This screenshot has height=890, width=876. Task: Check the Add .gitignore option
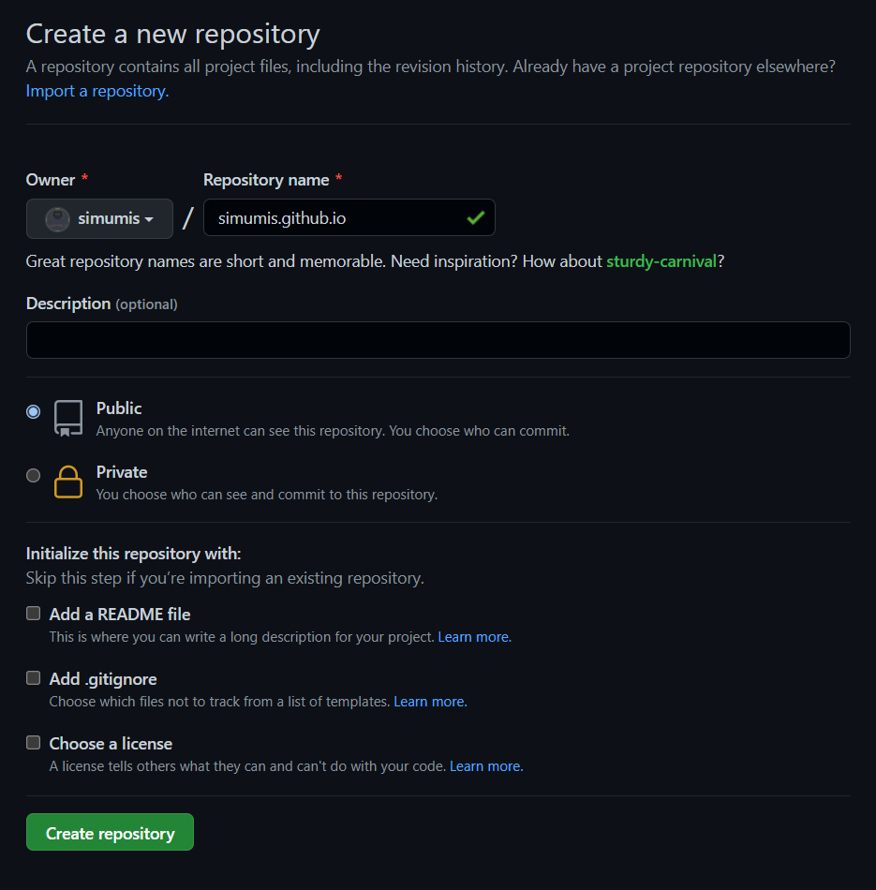click(33, 677)
